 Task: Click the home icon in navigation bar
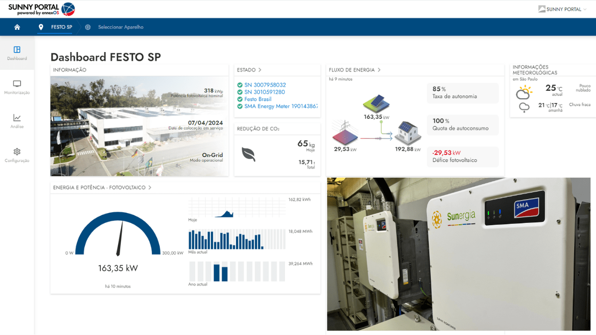17,27
